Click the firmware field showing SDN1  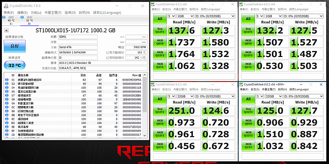(78, 37)
